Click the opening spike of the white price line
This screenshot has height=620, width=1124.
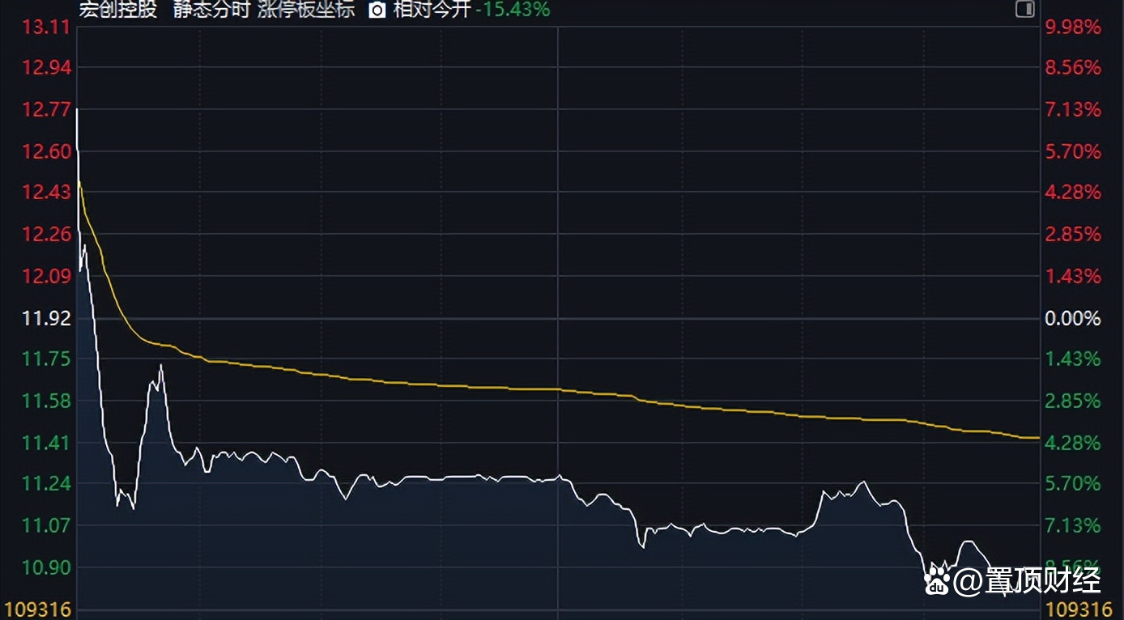coord(77,113)
